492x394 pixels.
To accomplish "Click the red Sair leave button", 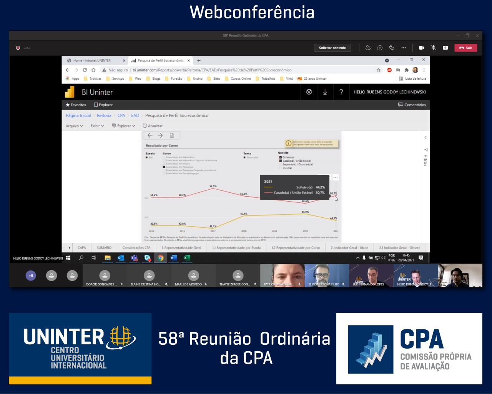I will 465,48.
